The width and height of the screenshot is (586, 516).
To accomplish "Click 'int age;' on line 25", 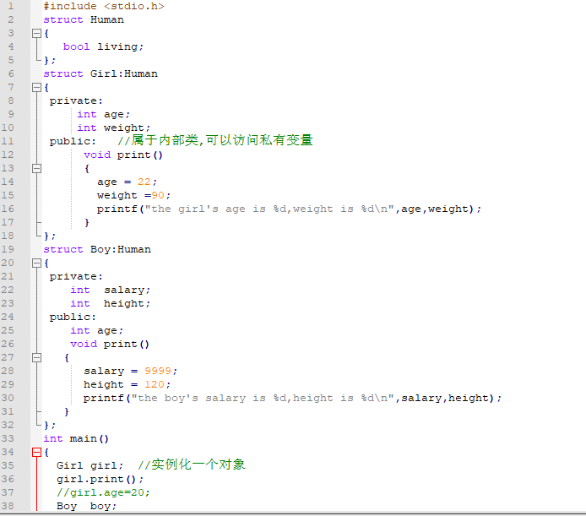I will (97, 331).
